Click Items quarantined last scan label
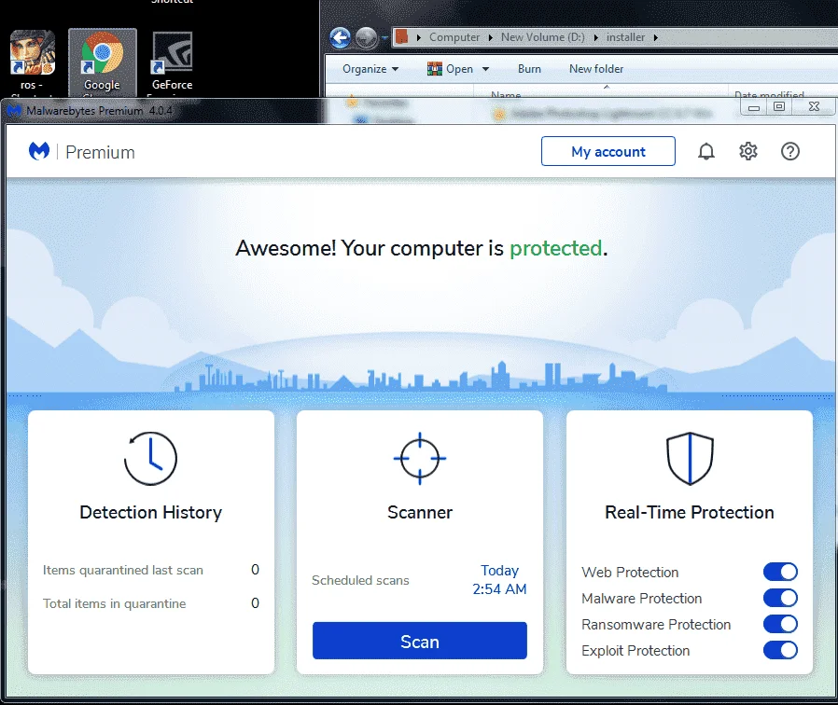838x705 pixels. tap(123, 571)
